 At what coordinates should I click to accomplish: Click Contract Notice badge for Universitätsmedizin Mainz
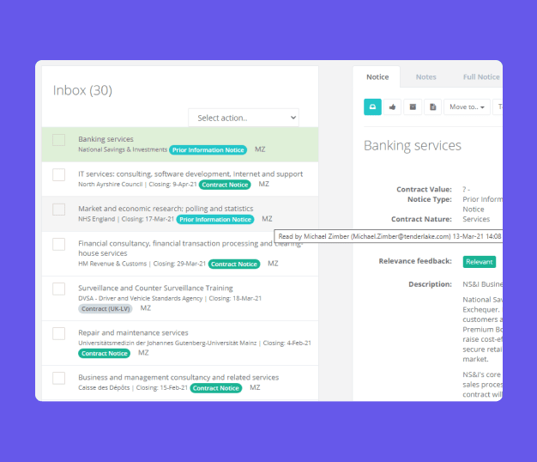tap(105, 353)
